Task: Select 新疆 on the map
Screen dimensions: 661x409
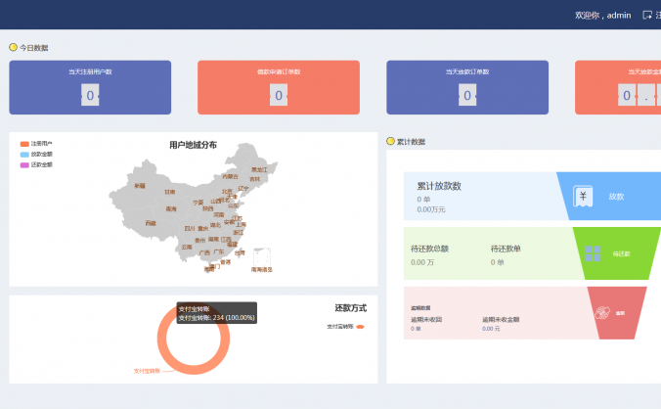Action: (x=140, y=186)
